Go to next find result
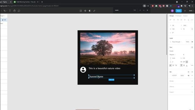The width and height of the screenshot is (195, 110). coord(144,10)
